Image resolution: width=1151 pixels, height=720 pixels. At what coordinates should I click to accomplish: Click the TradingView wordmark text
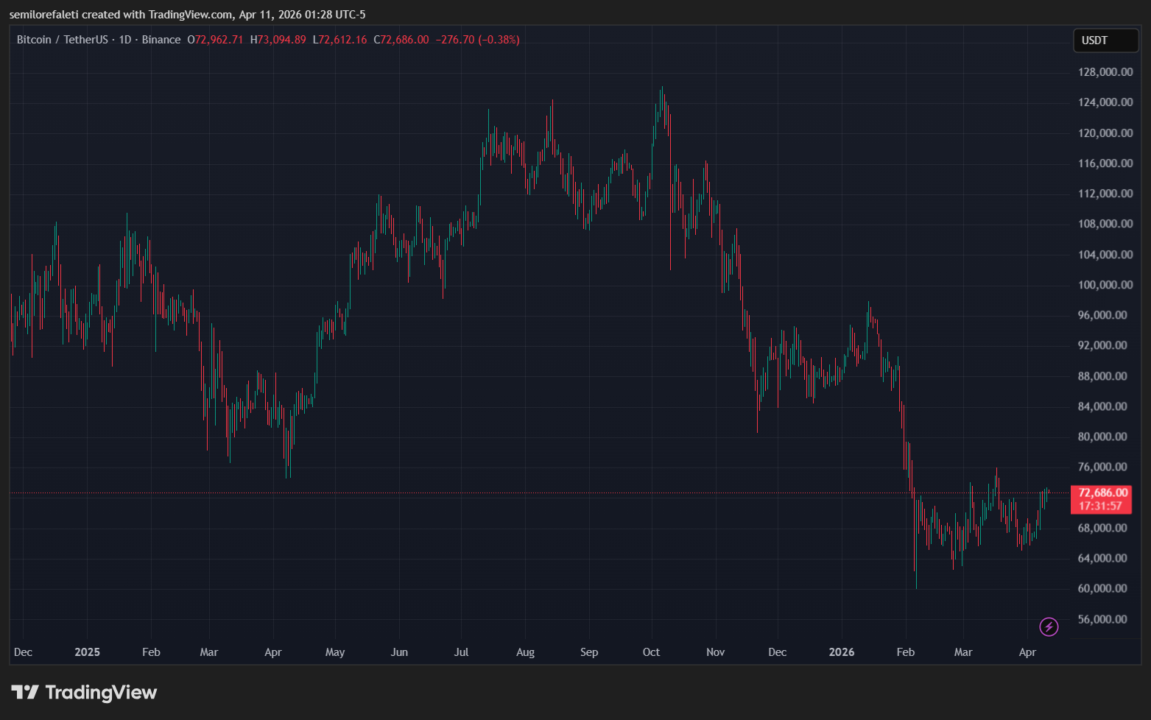click(101, 693)
